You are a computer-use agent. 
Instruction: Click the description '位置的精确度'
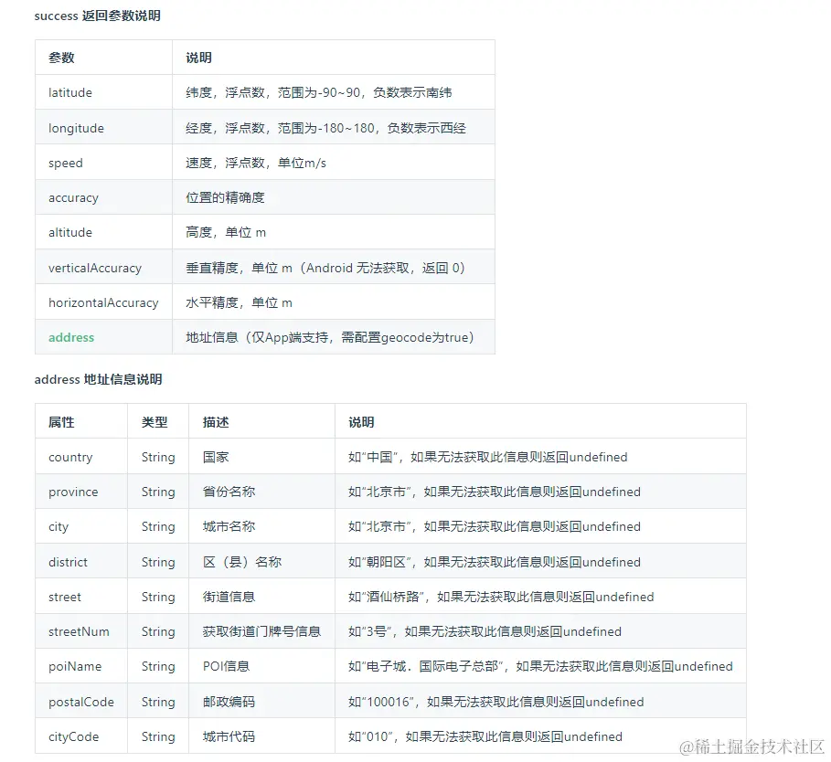[x=225, y=198]
